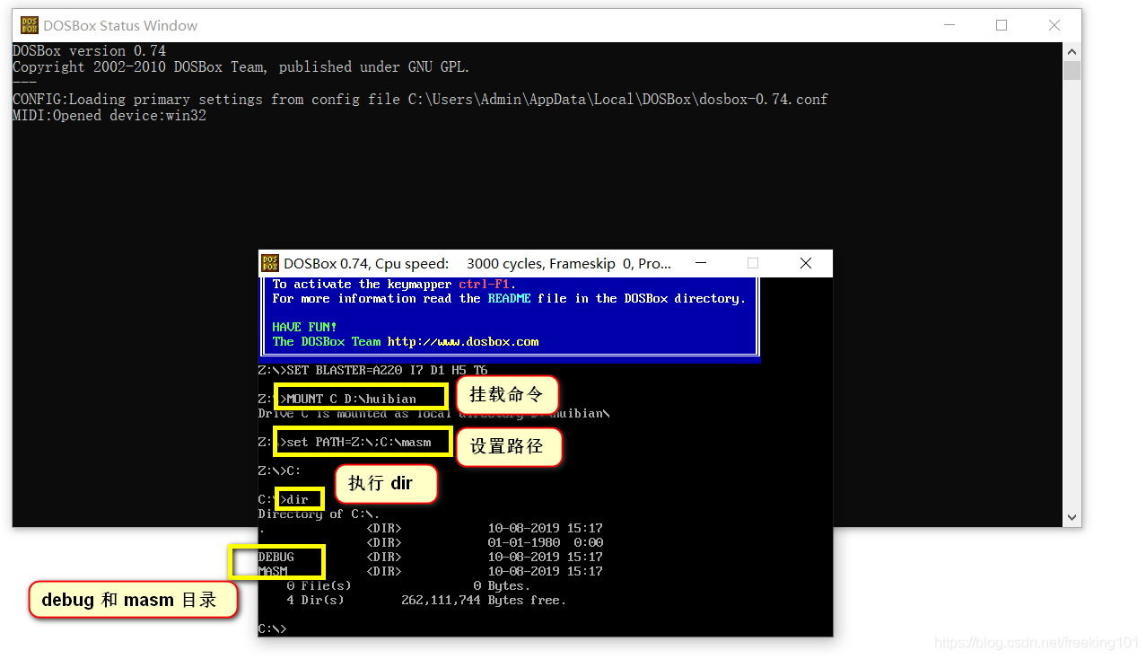
Task: Click the DEBUG directory entry
Action: click(276, 557)
